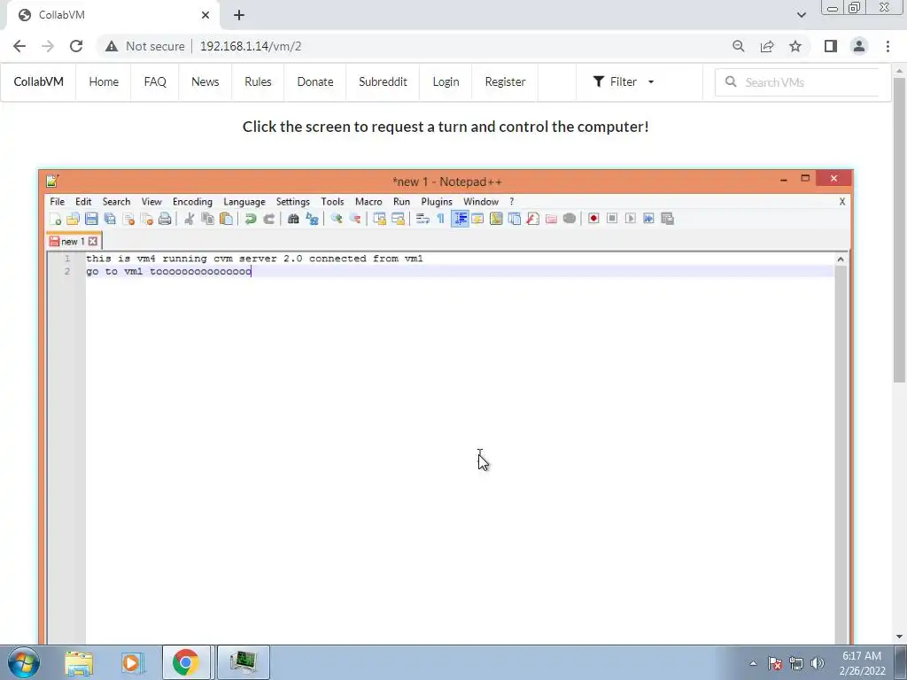
Task: Toggle show all characters pilcrow icon
Action: click(x=441, y=219)
